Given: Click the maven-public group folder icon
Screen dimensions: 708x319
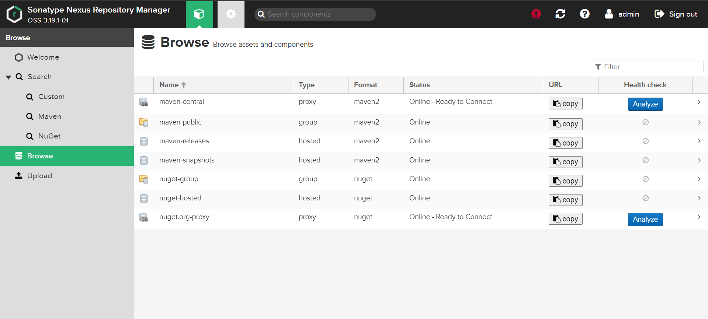Looking at the screenshot, I should click(144, 122).
